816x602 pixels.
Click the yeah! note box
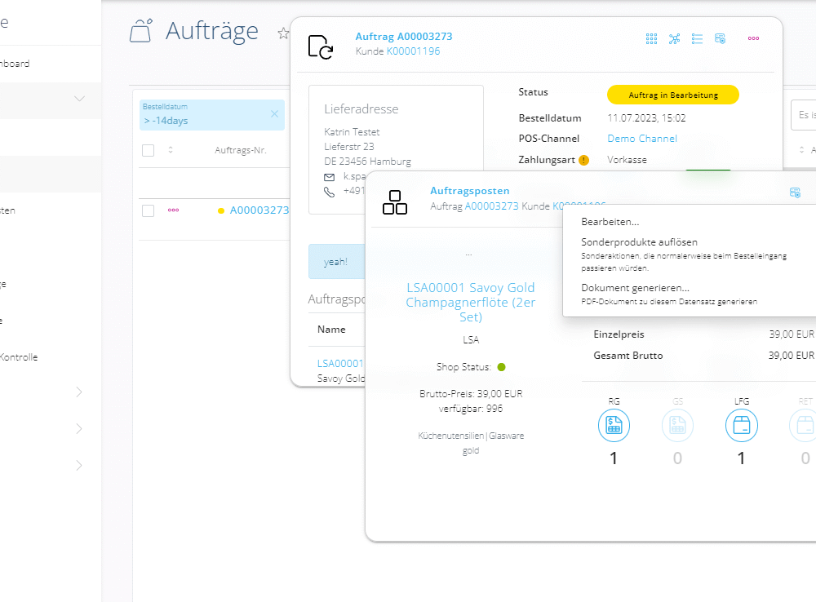[x=337, y=262]
